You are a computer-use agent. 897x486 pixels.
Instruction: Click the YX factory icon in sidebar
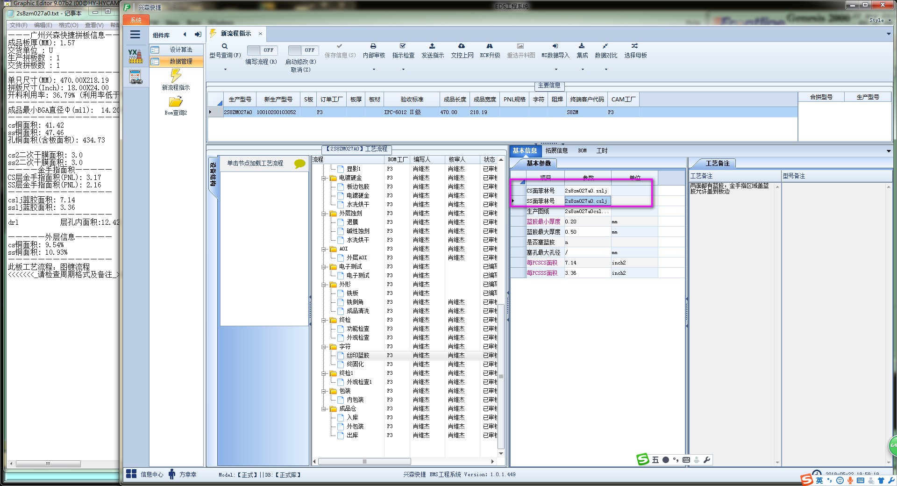(x=135, y=56)
